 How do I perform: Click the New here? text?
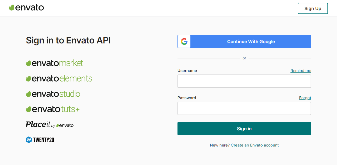(220, 145)
